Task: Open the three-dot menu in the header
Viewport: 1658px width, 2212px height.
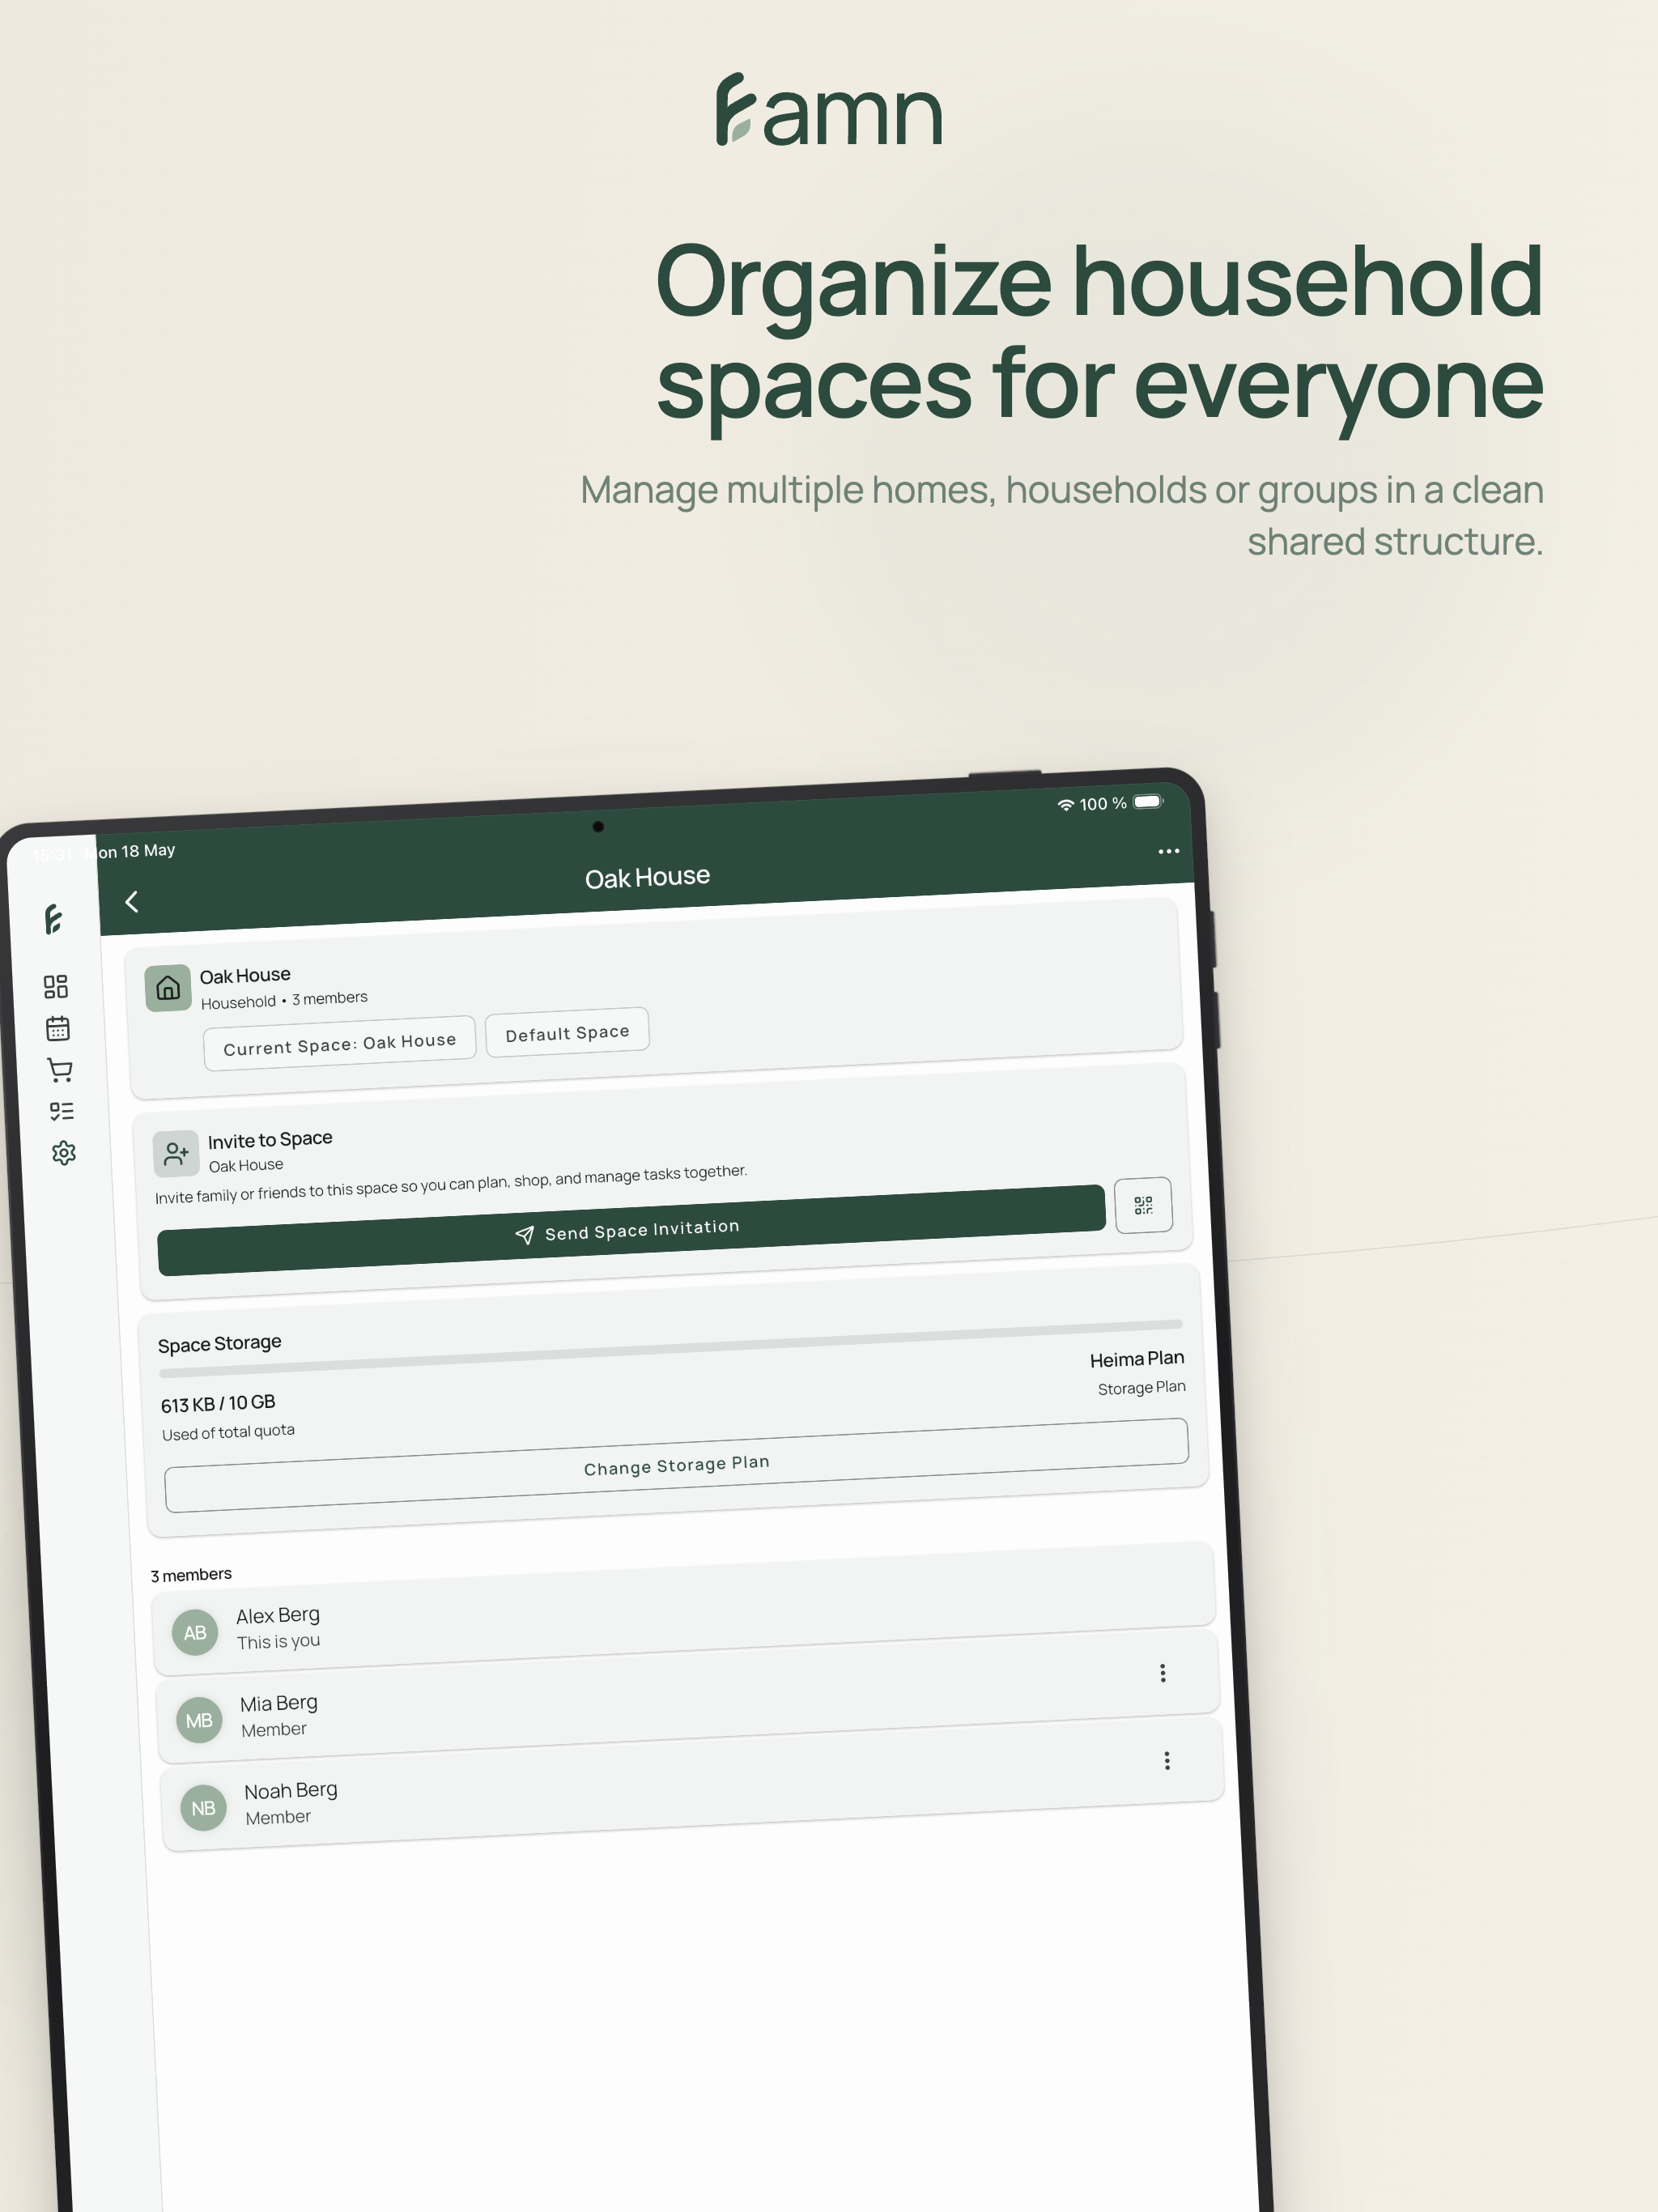Action: coord(1168,851)
